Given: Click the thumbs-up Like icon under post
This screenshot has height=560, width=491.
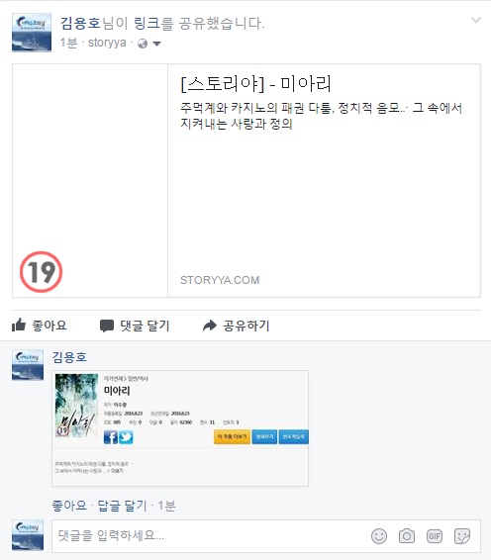Looking at the screenshot, I should pos(19,325).
